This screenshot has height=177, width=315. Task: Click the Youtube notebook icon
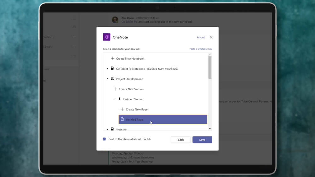pos(112,129)
